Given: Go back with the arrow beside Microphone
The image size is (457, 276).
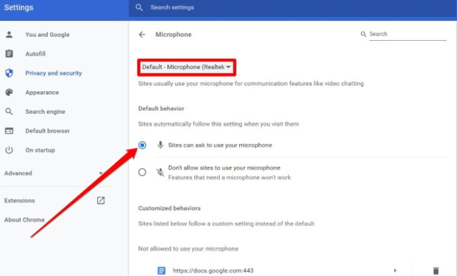Looking at the screenshot, I should click(x=142, y=35).
